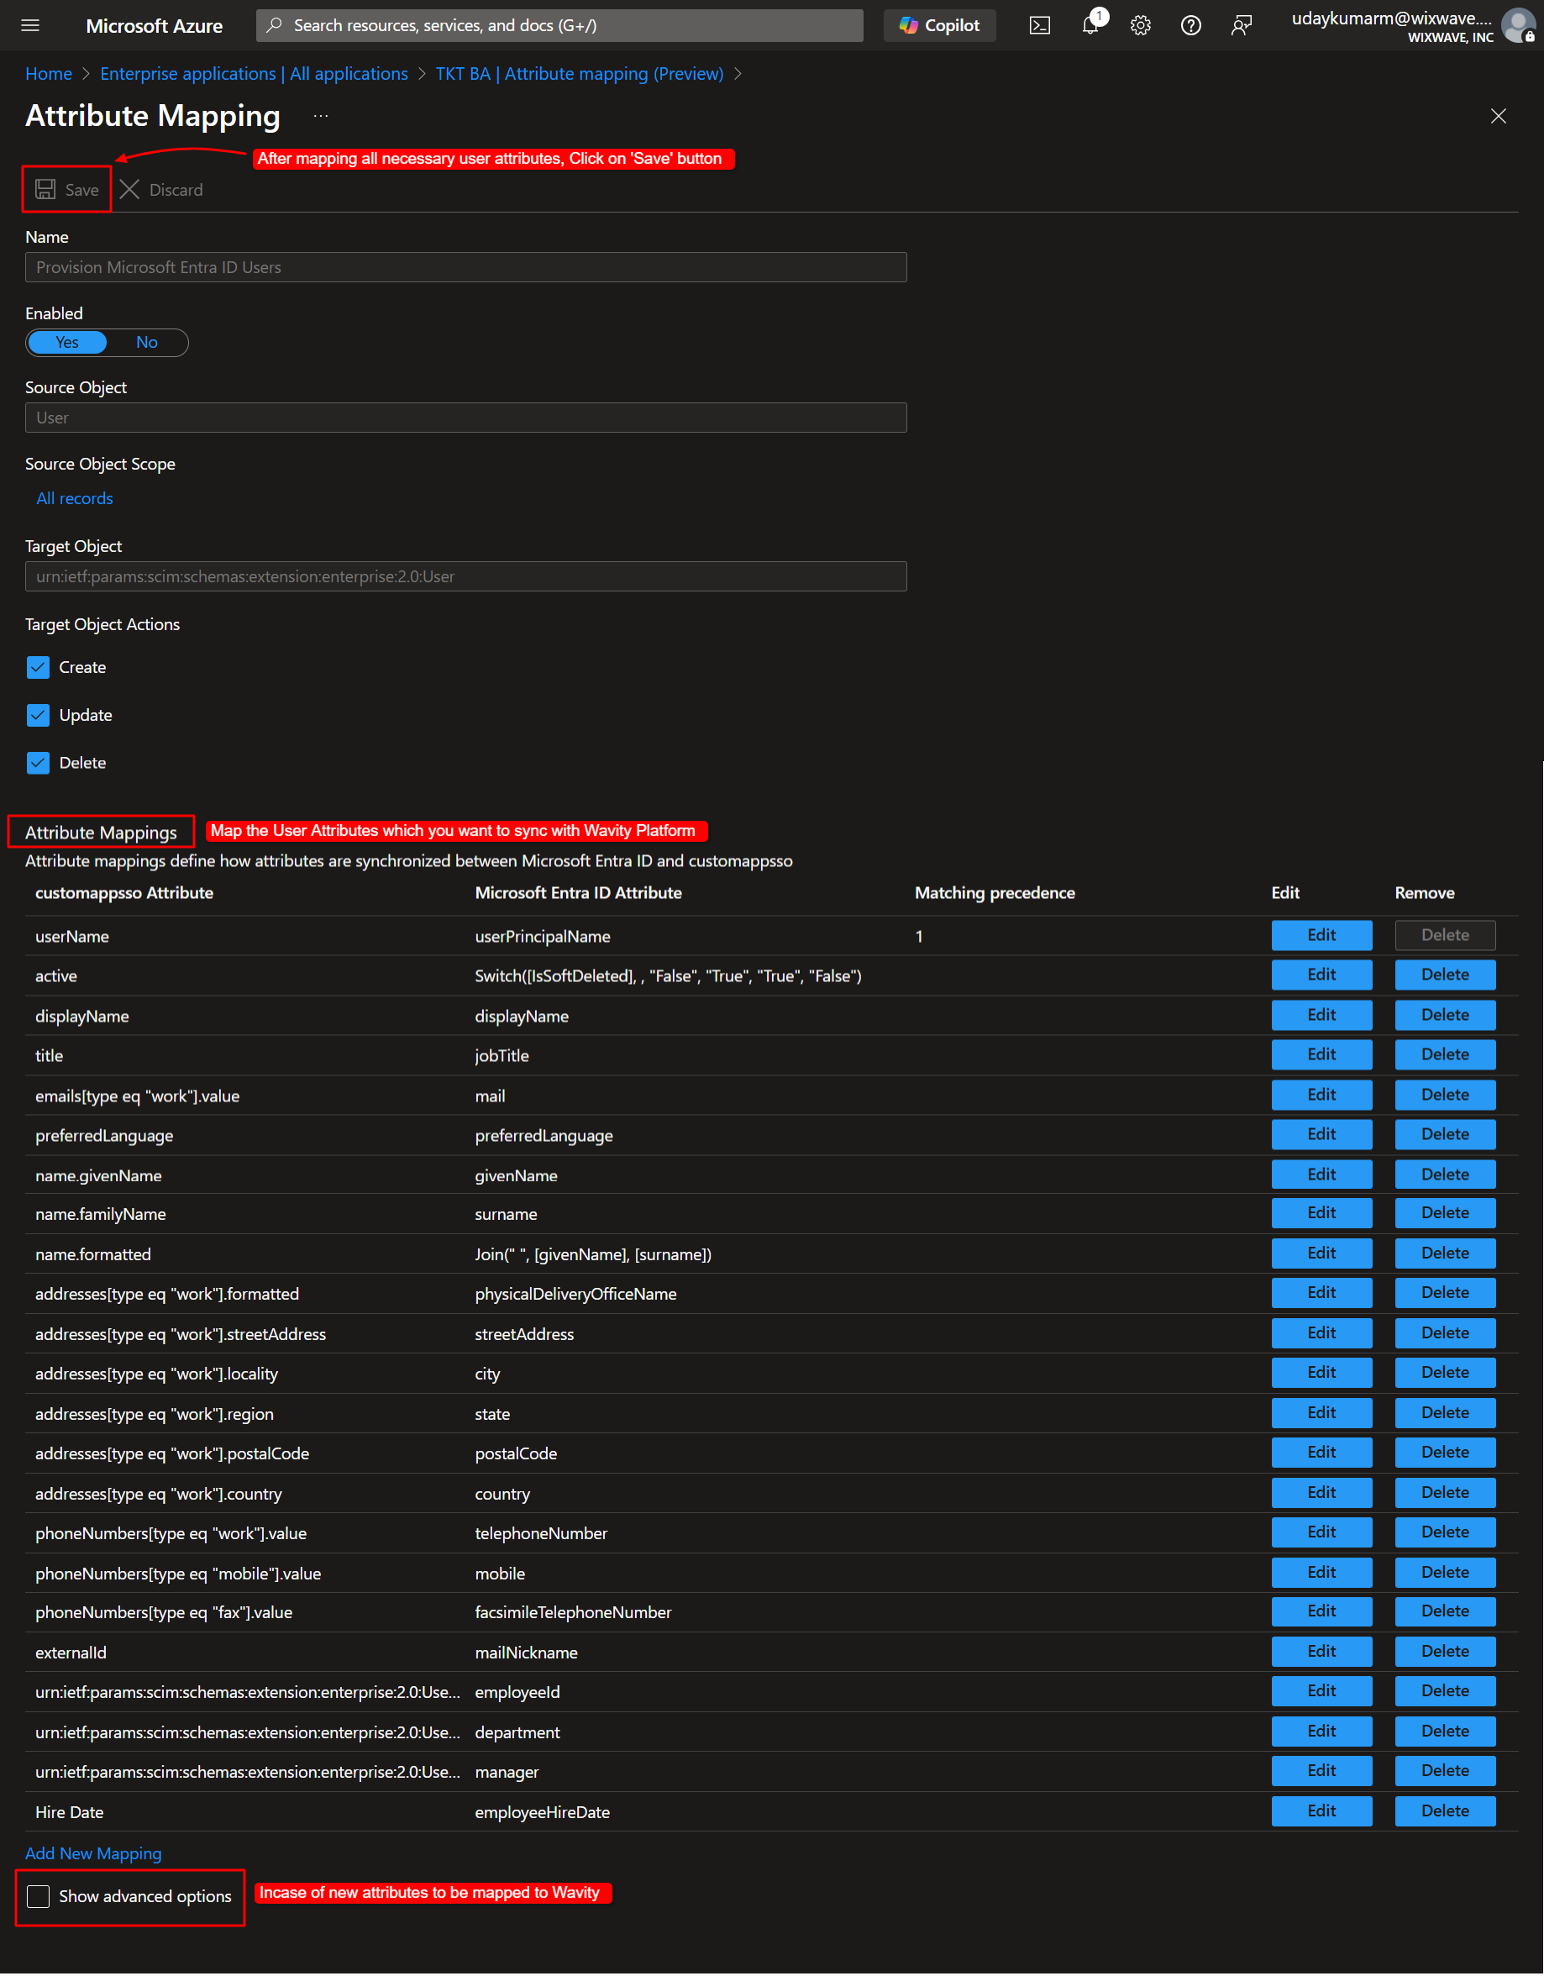Delete the name.familyName mapping
Screen dimensions: 1544x1976
[x=1445, y=1213]
